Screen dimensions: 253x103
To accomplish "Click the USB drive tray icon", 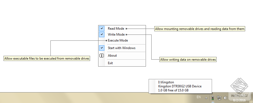I will [x=213, y=98].
